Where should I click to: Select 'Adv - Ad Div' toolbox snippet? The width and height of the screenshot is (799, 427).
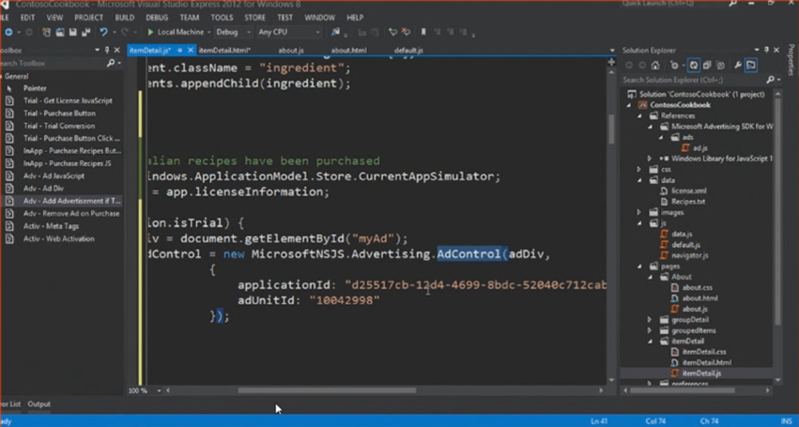[x=43, y=188]
